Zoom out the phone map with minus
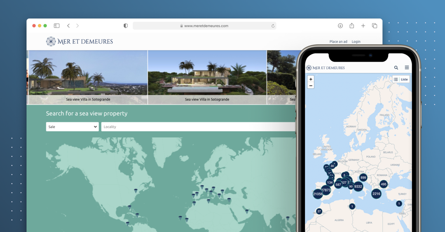The width and height of the screenshot is (445, 232). click(x=311, y=86)
